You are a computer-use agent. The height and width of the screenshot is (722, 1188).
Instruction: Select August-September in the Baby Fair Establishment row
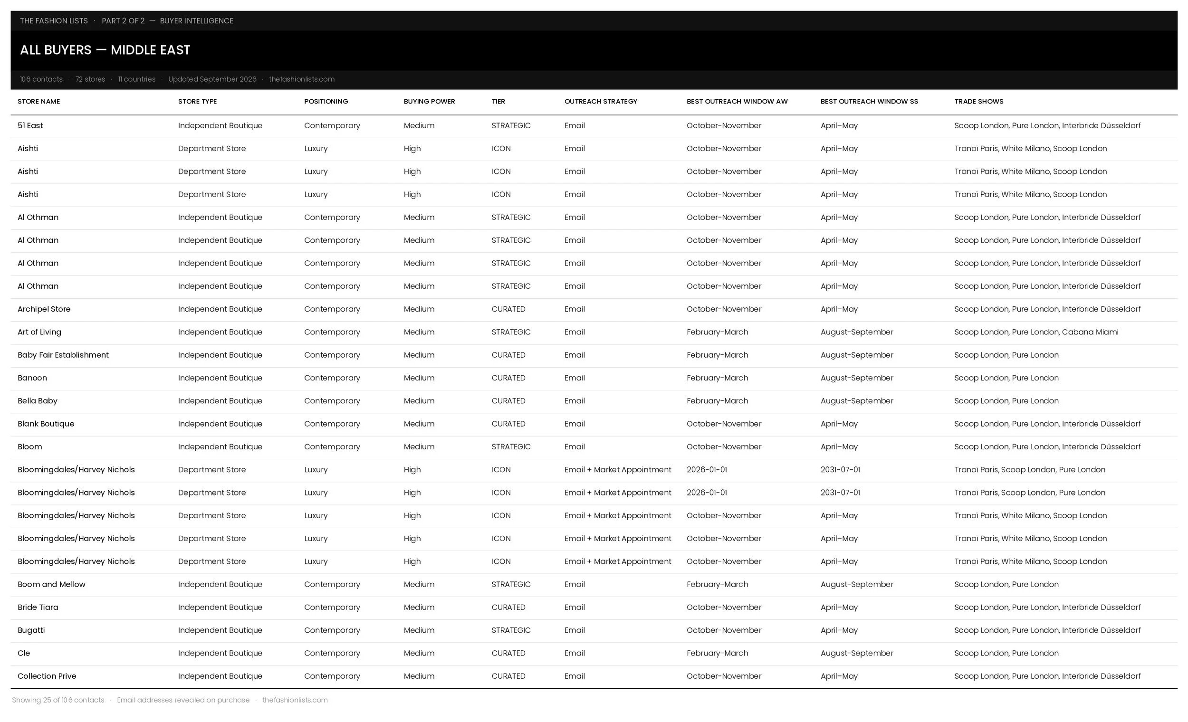point(857,355)
